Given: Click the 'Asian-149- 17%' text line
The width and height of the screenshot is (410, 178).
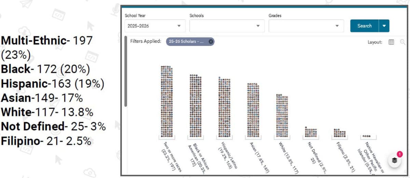Looking at the screenshot, I should click(42, 98).
